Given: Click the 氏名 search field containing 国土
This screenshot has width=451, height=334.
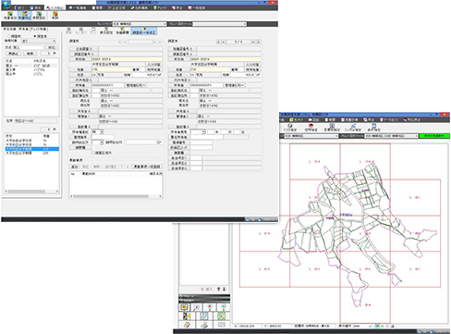Looking at the screenshot, I should coord(28,47).
